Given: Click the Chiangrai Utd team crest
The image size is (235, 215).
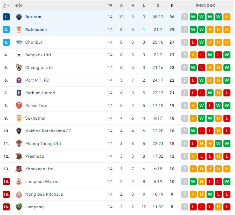Looking at the screenshot, I should 19,68.
